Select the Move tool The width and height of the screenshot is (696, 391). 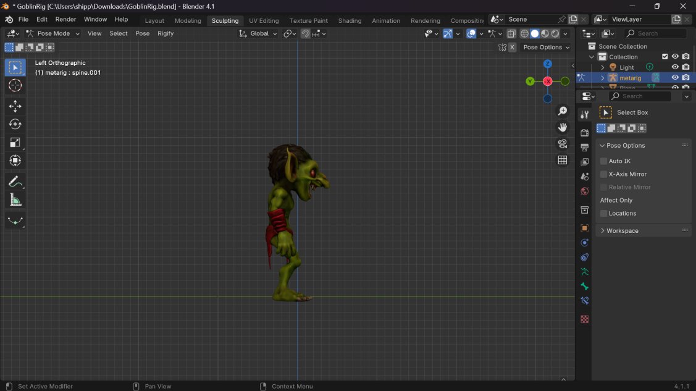pyautogui.click(x=15, y=107)
